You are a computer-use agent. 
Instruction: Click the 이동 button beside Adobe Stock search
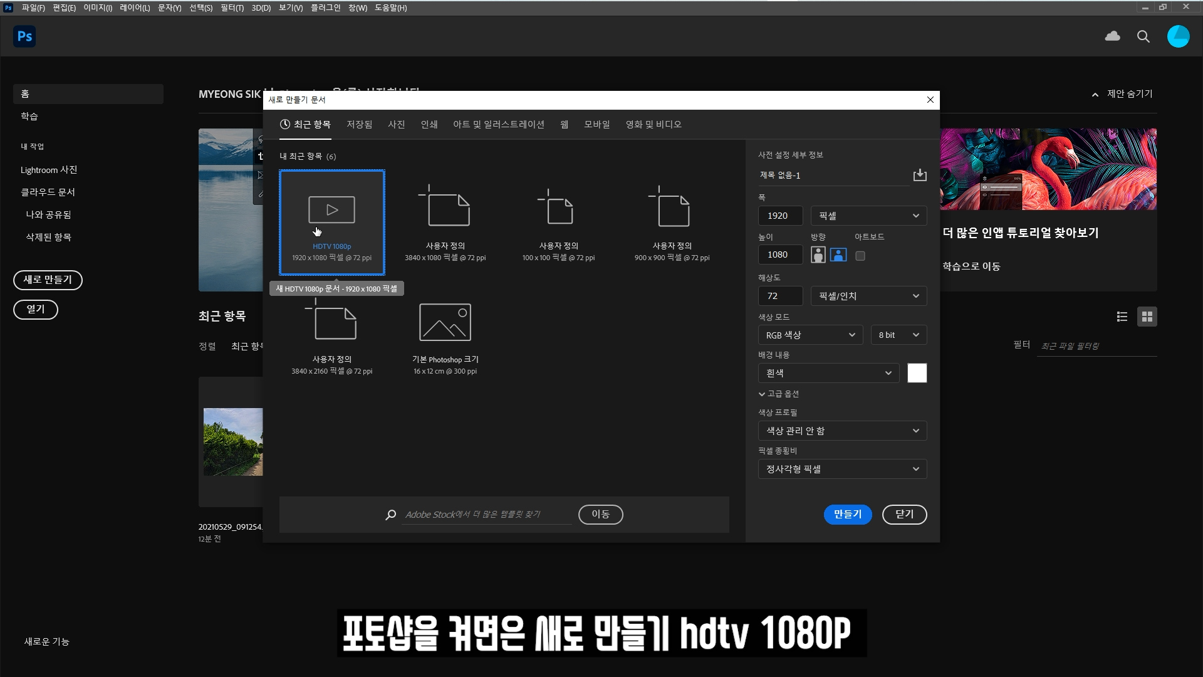tap(600, 514)
